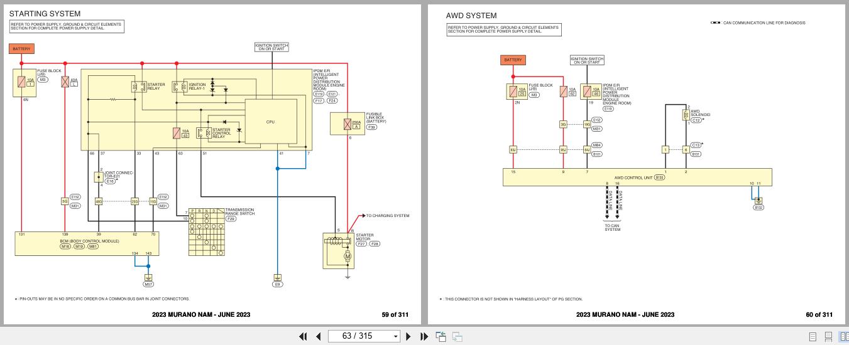Click the 2023 MURANO NAM footer on left page
The width and height of the screenshot is (849, 345).
[x=201, y=314]
